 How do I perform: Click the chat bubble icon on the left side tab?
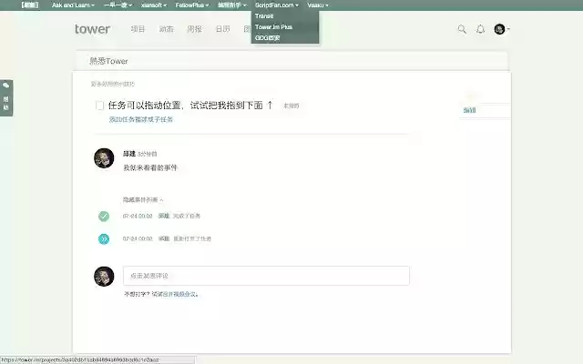pyautogui.click(x=6, y=86)
